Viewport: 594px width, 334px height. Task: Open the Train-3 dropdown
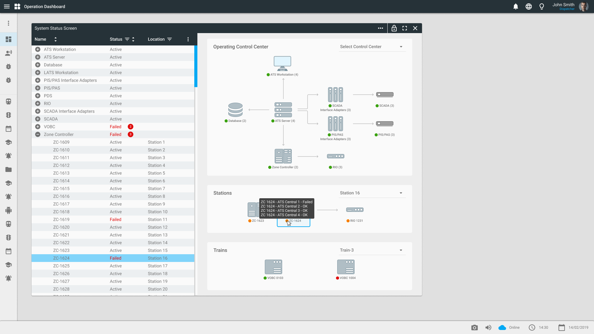point(371,250)
